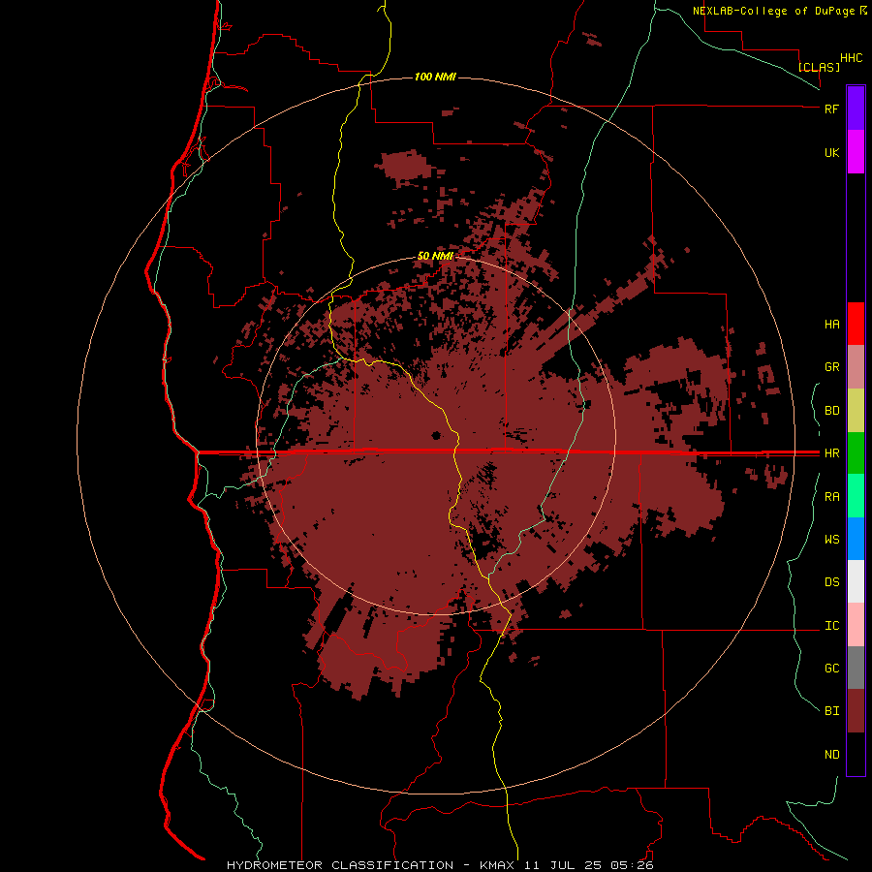Screen dimensions: 872x872
Task: Click the HR legend label
Action: point(831,453)
